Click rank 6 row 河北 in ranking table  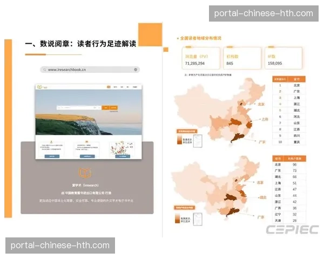coord(289,117)
